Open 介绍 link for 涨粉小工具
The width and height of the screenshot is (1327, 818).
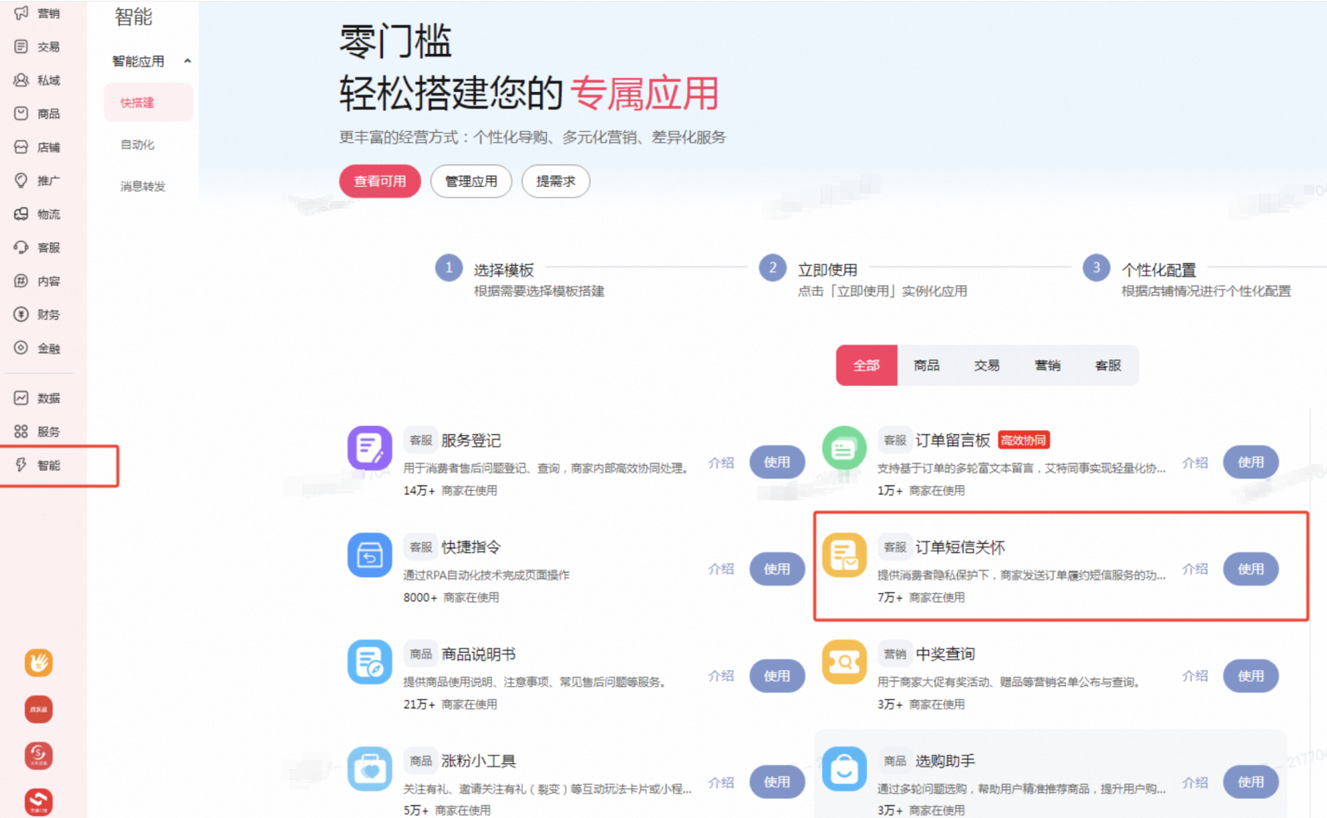[x=721, y=782]
